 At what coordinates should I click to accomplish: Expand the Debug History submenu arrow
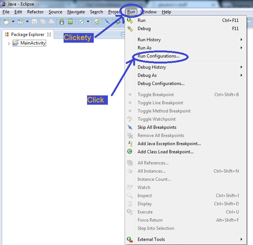coord(241,67)
